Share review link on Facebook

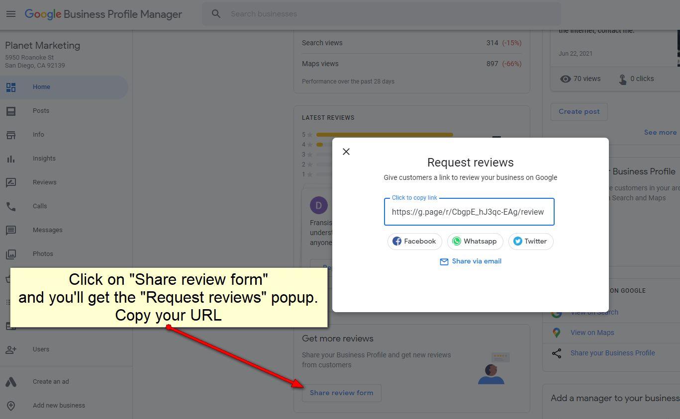click(414, 242)
